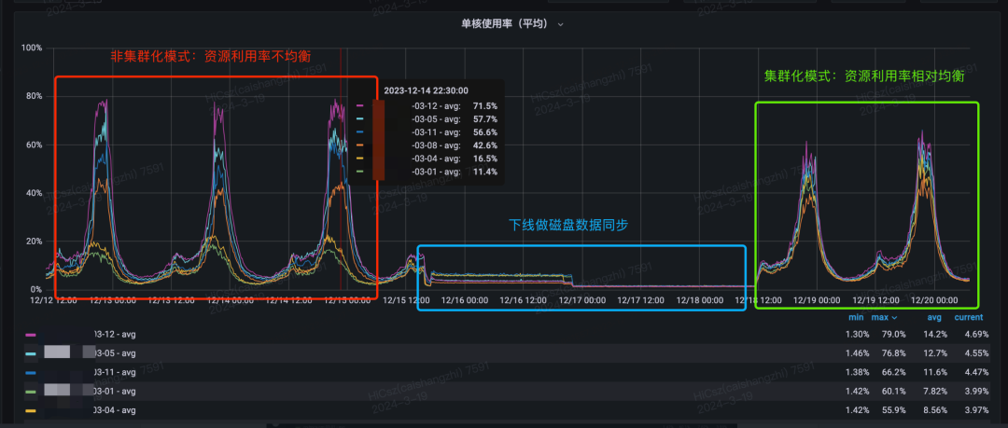The width and height of the screenshot is (1008, 428).
Task: Click the yellow swatch of 03-04 legend row
Action: pyautogui.click(x=30, y=410)
